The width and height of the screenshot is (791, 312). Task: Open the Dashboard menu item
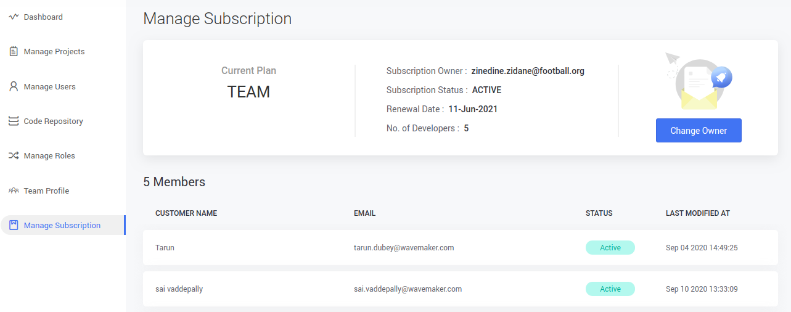[x=43, y=17]
